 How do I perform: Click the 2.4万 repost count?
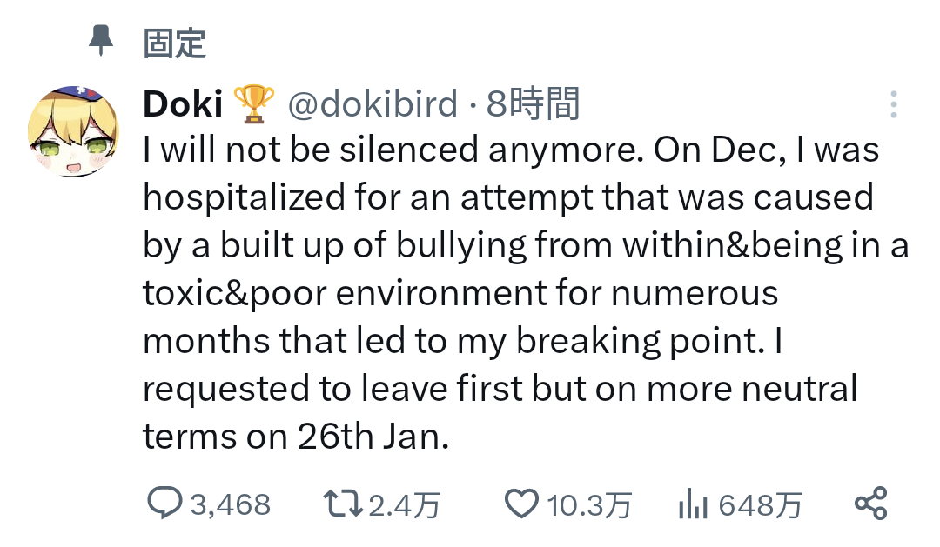pos(404,504)
